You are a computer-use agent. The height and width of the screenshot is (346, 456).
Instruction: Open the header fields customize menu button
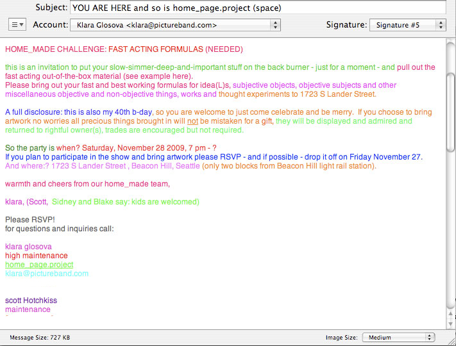[x=17, y=25]
